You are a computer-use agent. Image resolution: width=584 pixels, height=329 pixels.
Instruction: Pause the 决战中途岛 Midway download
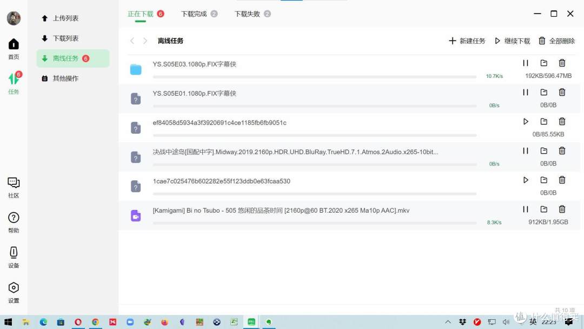(526, 150)
